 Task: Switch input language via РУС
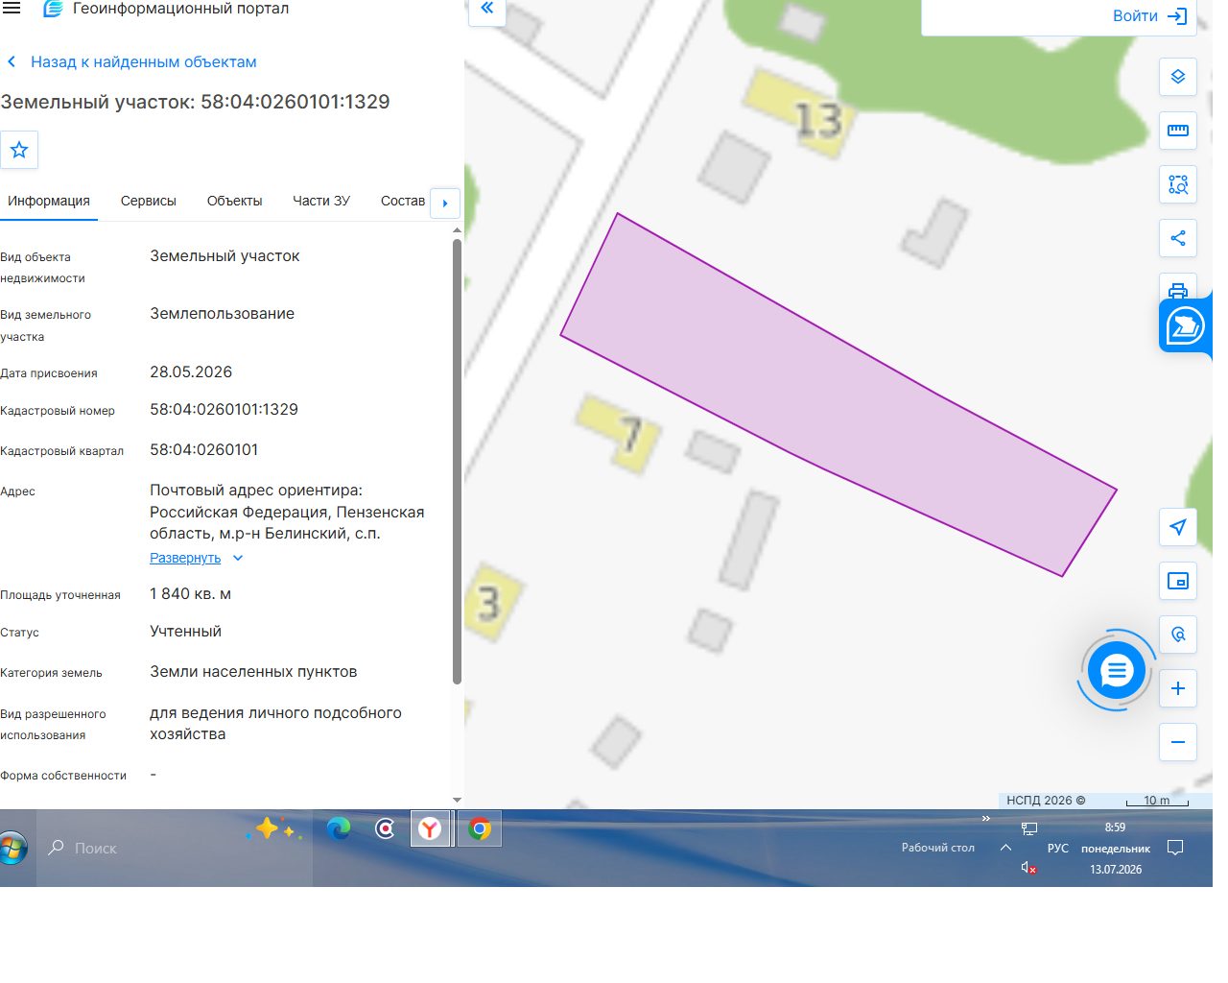(1057, 849)
